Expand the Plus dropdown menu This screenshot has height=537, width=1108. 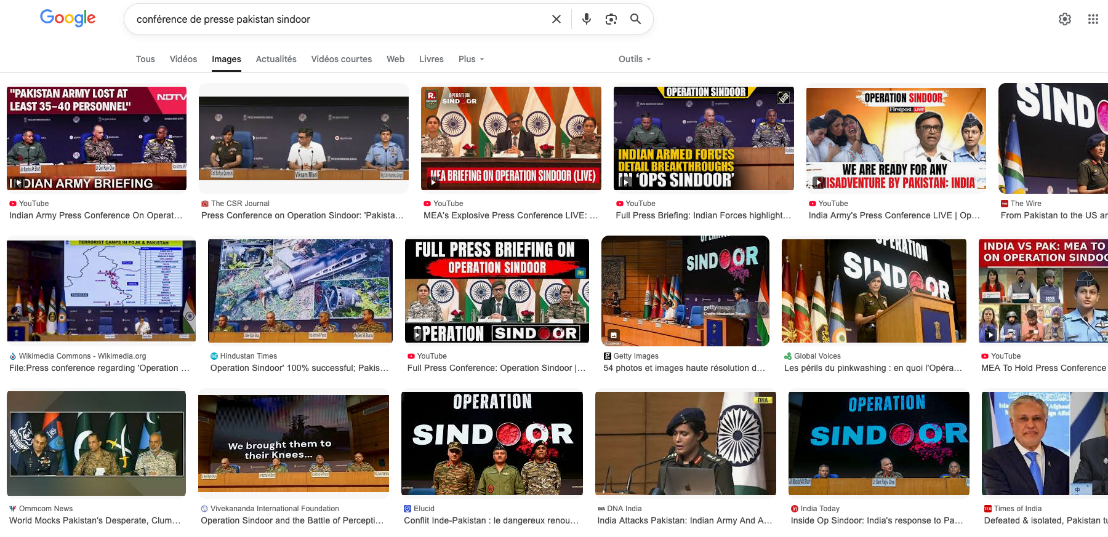coord(471,59)
